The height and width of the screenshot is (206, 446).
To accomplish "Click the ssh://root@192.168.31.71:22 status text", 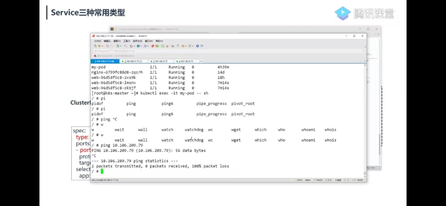I will [105, 180].
